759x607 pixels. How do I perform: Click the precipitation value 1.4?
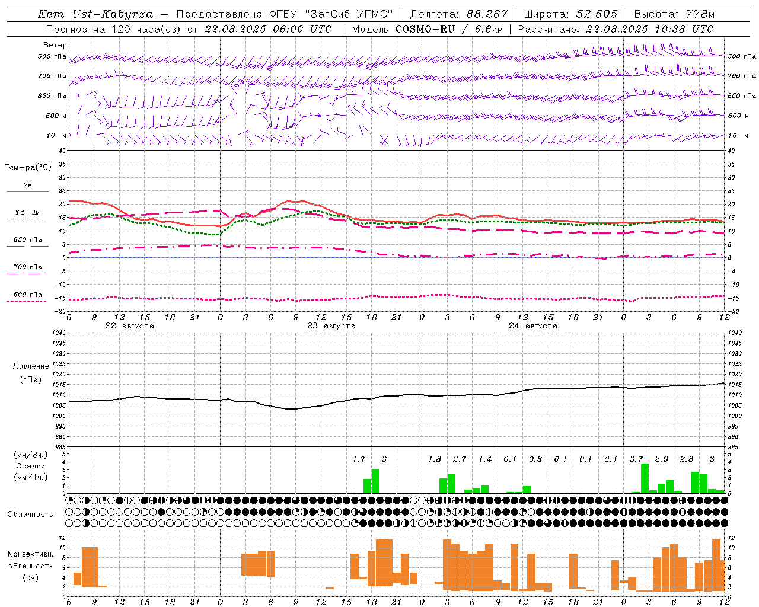coord(485,459)
